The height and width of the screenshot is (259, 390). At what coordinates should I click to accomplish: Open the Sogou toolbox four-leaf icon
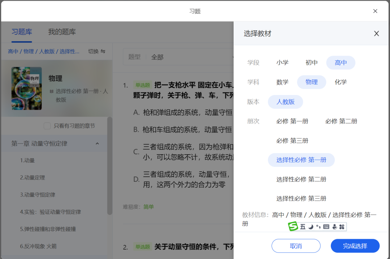pos(342,226)
